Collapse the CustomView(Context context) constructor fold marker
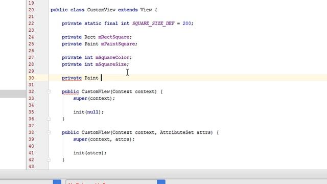This screenshot has height=184, width=327. (49, 91)
